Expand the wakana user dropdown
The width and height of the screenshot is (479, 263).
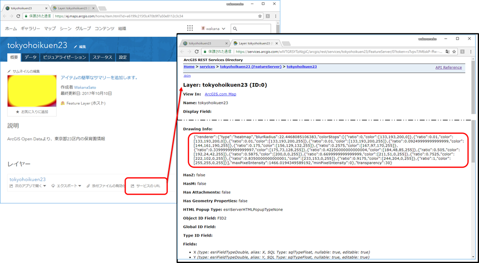[x=213, y=28]
